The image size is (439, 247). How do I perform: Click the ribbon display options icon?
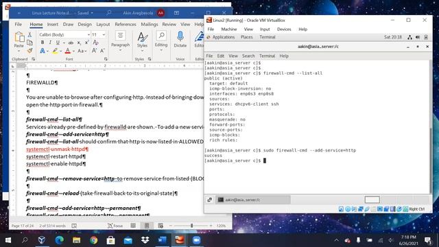(x=177, y=13)
